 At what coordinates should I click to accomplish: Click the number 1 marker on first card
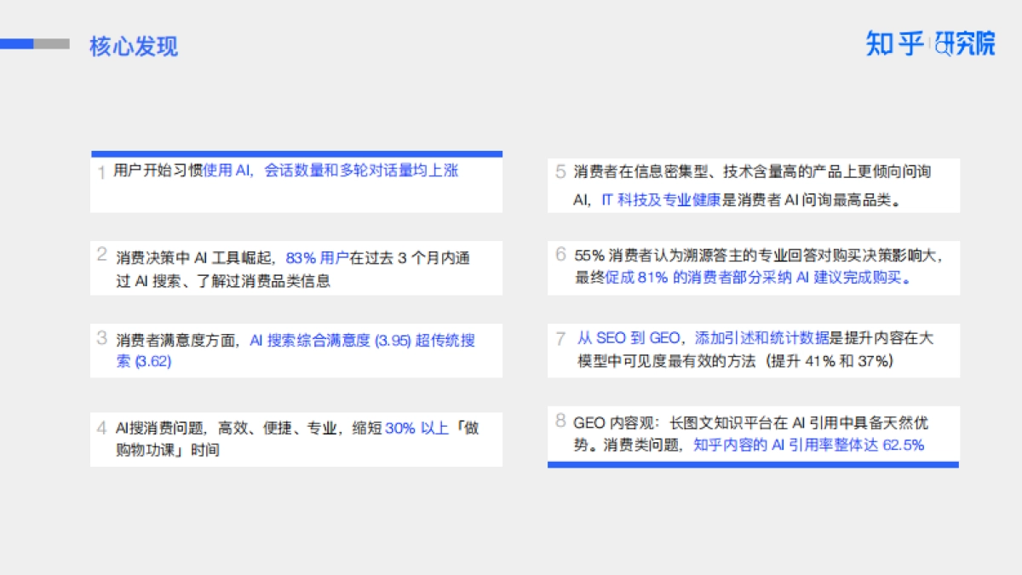coord(99,170)
